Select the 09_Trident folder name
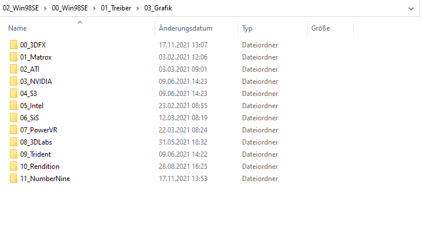Screen dimensions: 421x240 coord(35,154)
